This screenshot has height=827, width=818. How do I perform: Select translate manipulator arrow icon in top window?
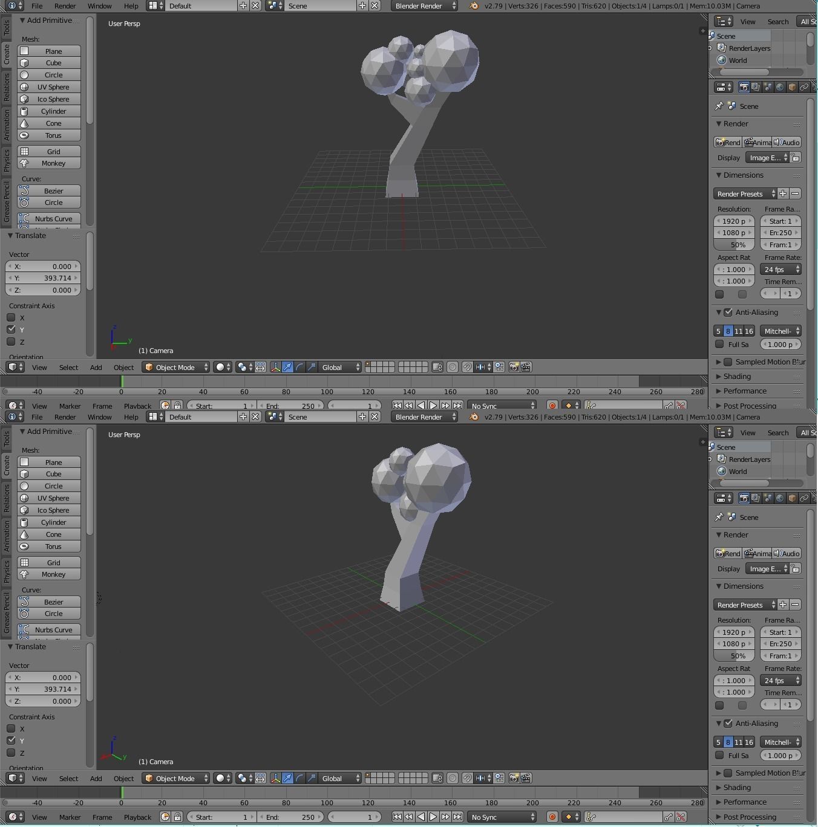(x=287, y=367)
